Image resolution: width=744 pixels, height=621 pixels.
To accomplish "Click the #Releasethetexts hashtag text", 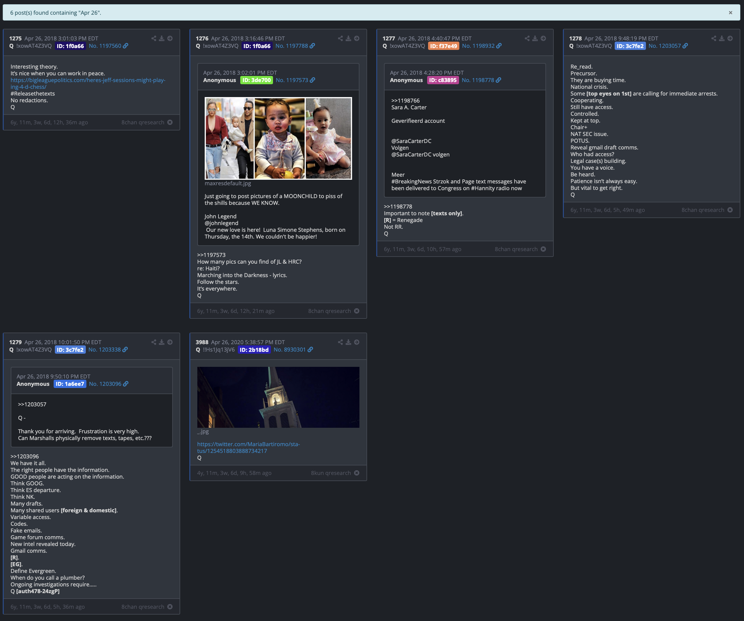I will click(x=32, y=94).
